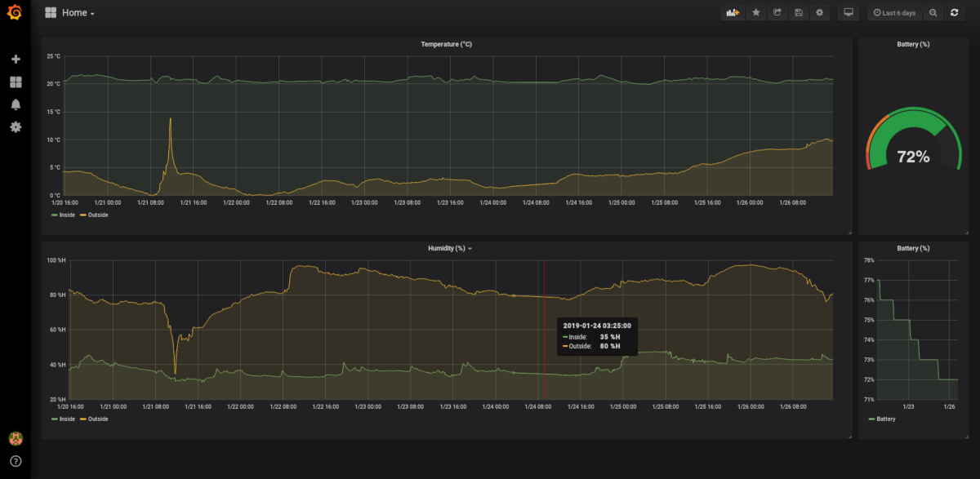The width and height of the screenshot is (980, 479).
Task: Star this dashboard as a favorite
Action: click(756, 13)
